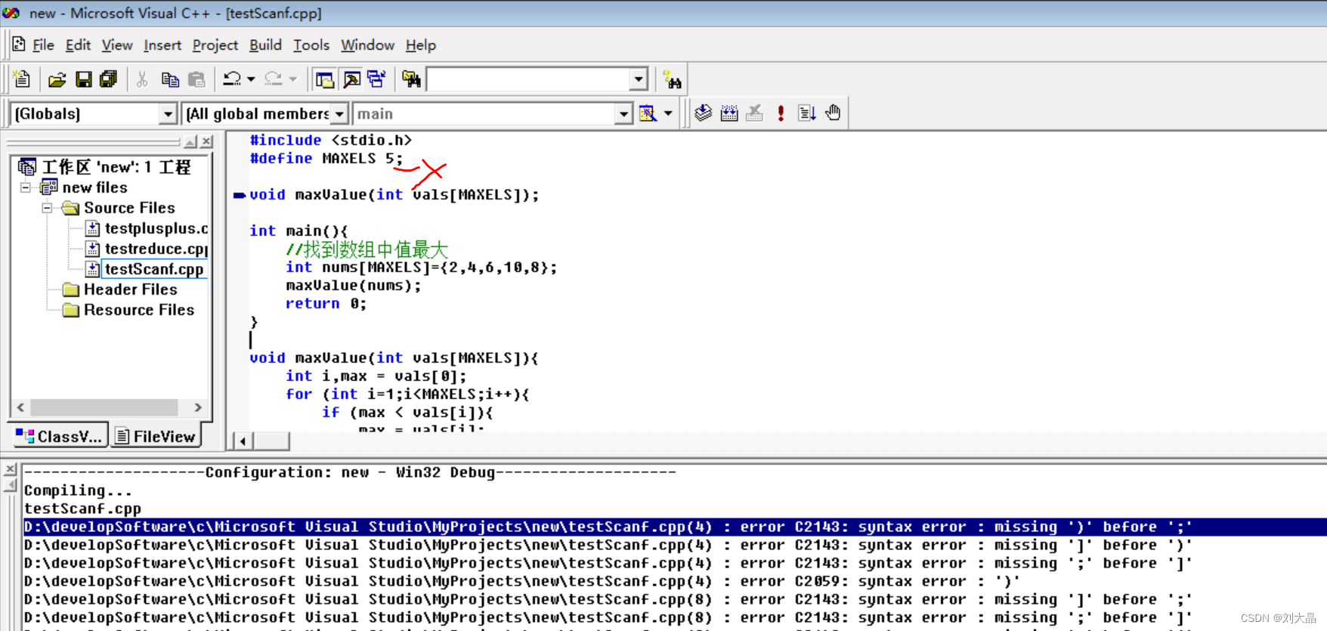The height and width of the screenshot is (631, 1327).
Task: Execute the program with the exclamation icon
Action: [781, 113]
